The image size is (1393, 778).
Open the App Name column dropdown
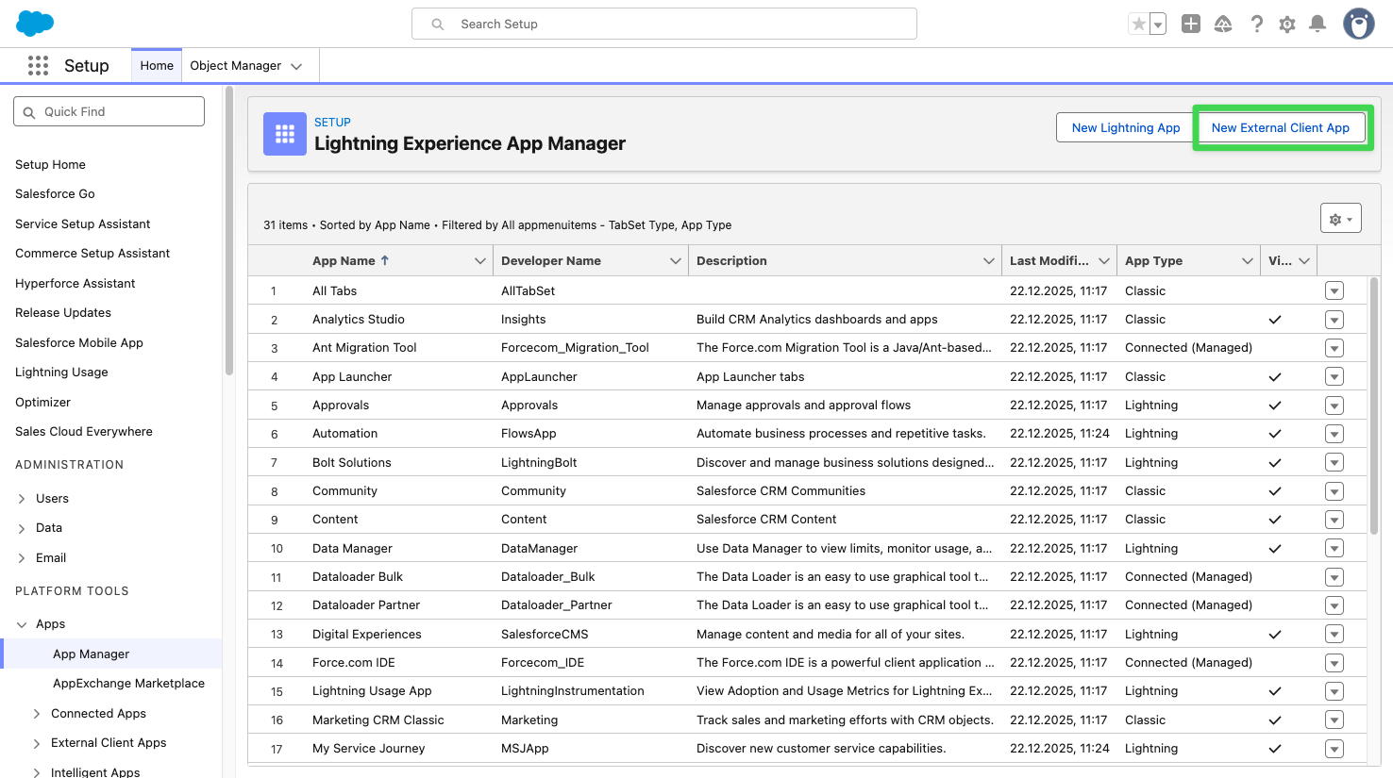pyautogui.click(x=480, y=260)
